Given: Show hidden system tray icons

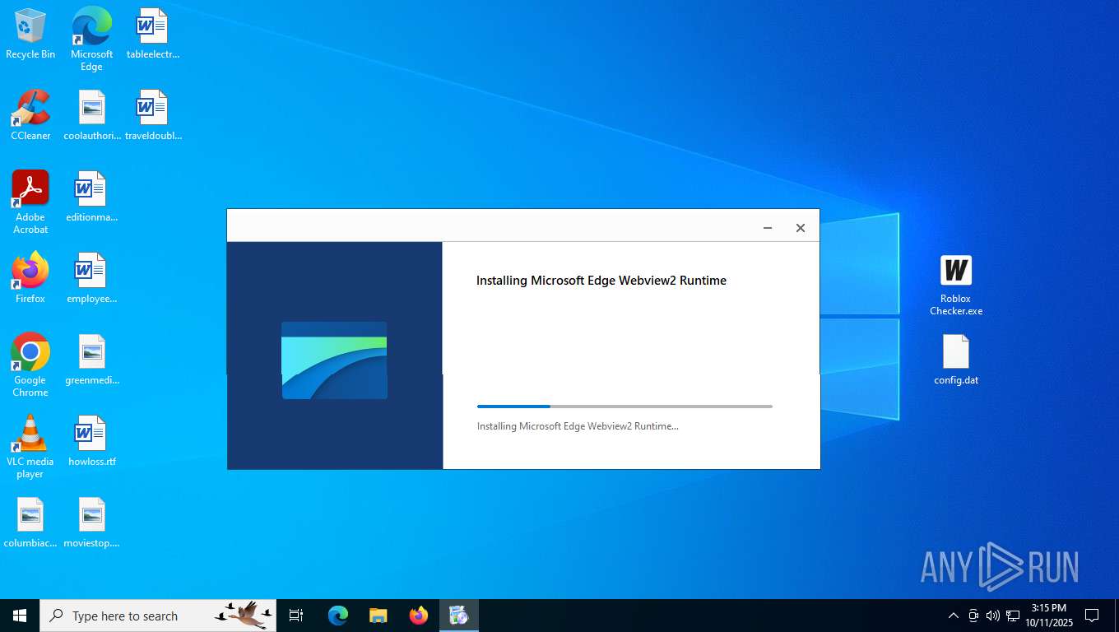Looking at the screenshot, I should (x=953, y=616).
